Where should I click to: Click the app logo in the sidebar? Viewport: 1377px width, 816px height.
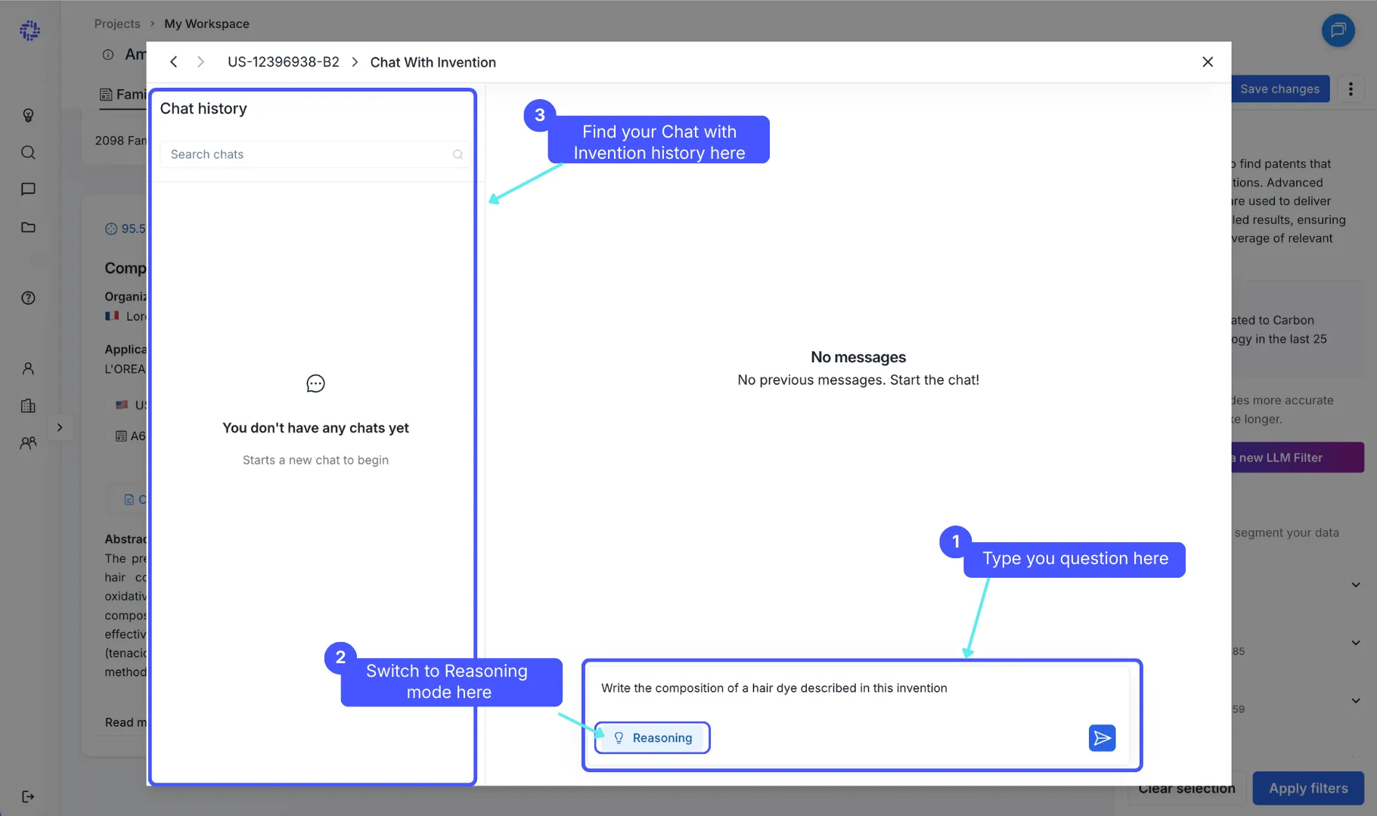click(x=29, y=30)
